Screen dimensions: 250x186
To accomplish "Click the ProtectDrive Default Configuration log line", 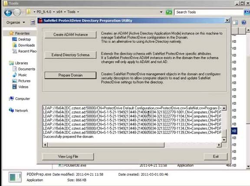I will click(x=132, y=108).
